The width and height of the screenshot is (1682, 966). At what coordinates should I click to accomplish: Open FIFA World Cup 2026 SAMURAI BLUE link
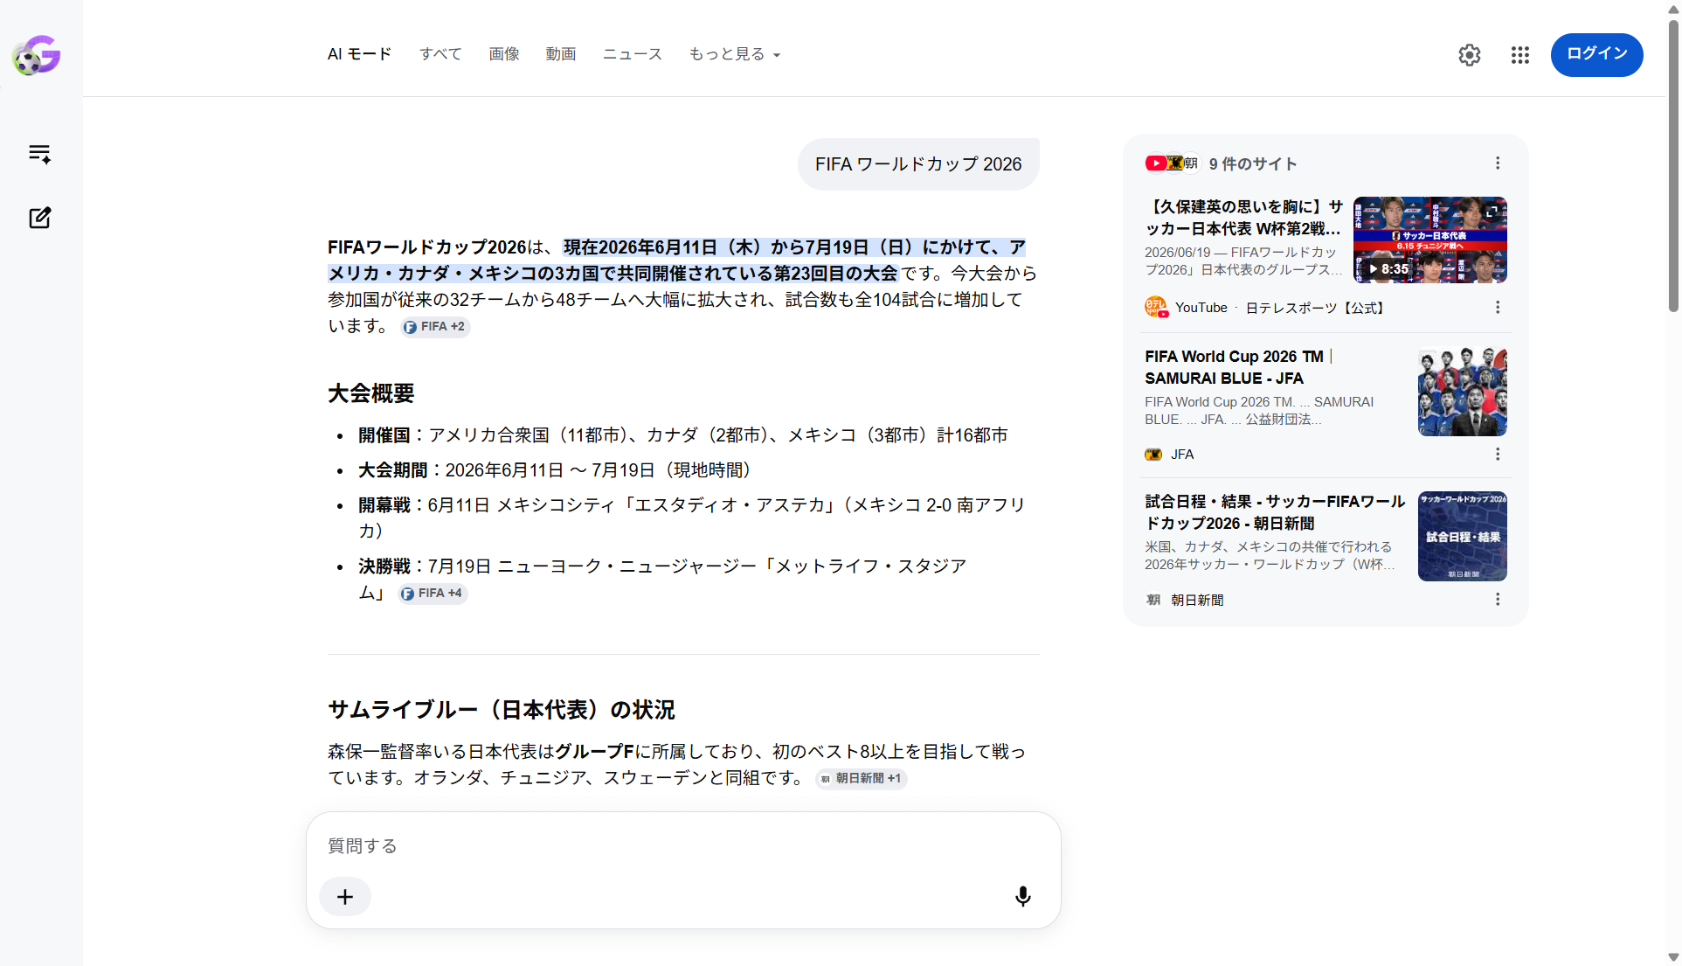coord(1238,367)
